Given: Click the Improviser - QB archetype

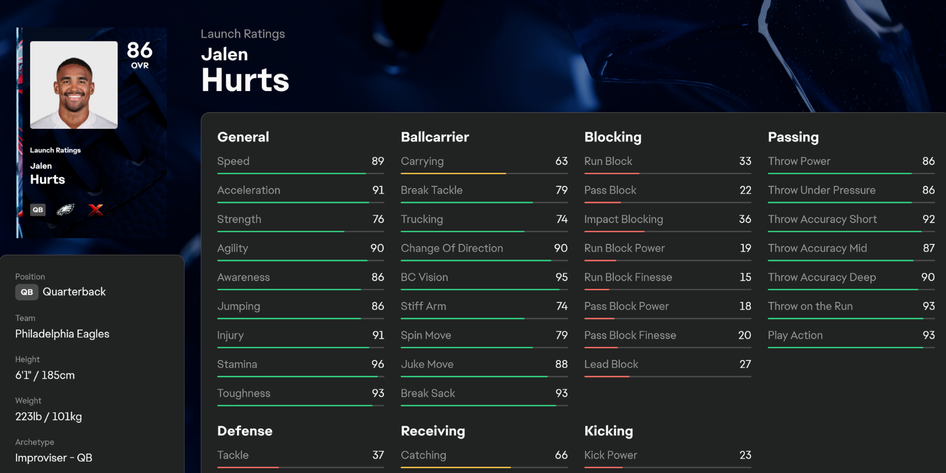Looking at the screenshot, I should click(x=54, y=458).
